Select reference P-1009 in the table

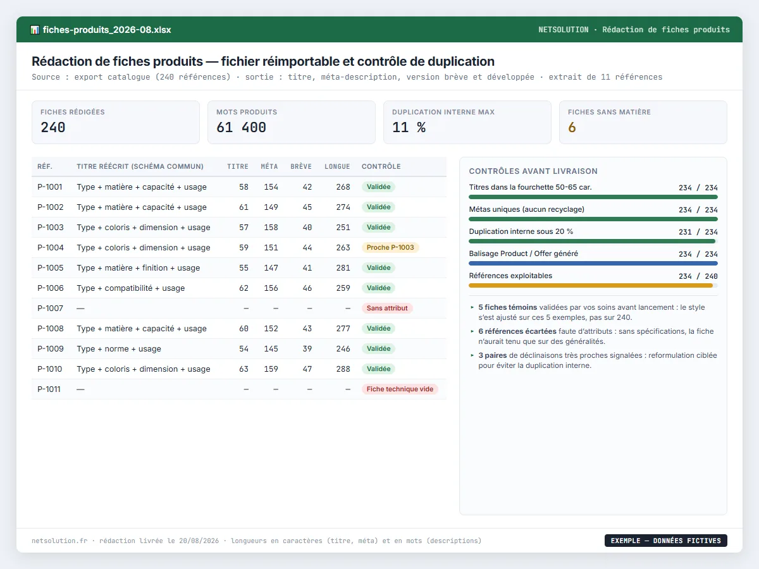click(x=51, y=349)
